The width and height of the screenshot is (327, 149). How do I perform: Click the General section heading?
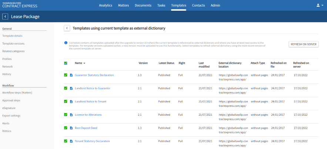[7, 29]
